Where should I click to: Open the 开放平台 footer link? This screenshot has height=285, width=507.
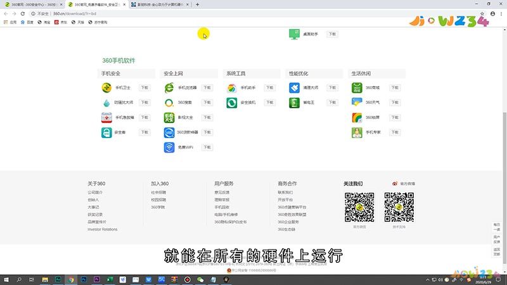coord(285,199)
